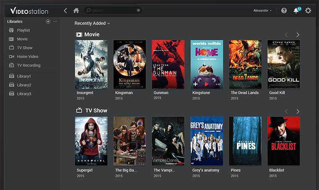Open the Supergirl TV show poster

[91, 141]
